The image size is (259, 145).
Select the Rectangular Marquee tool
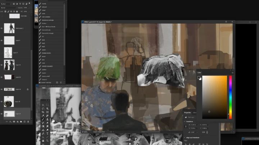click(47, 105)
